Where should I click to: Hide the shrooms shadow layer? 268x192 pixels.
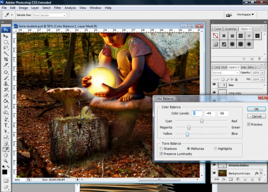214,165
